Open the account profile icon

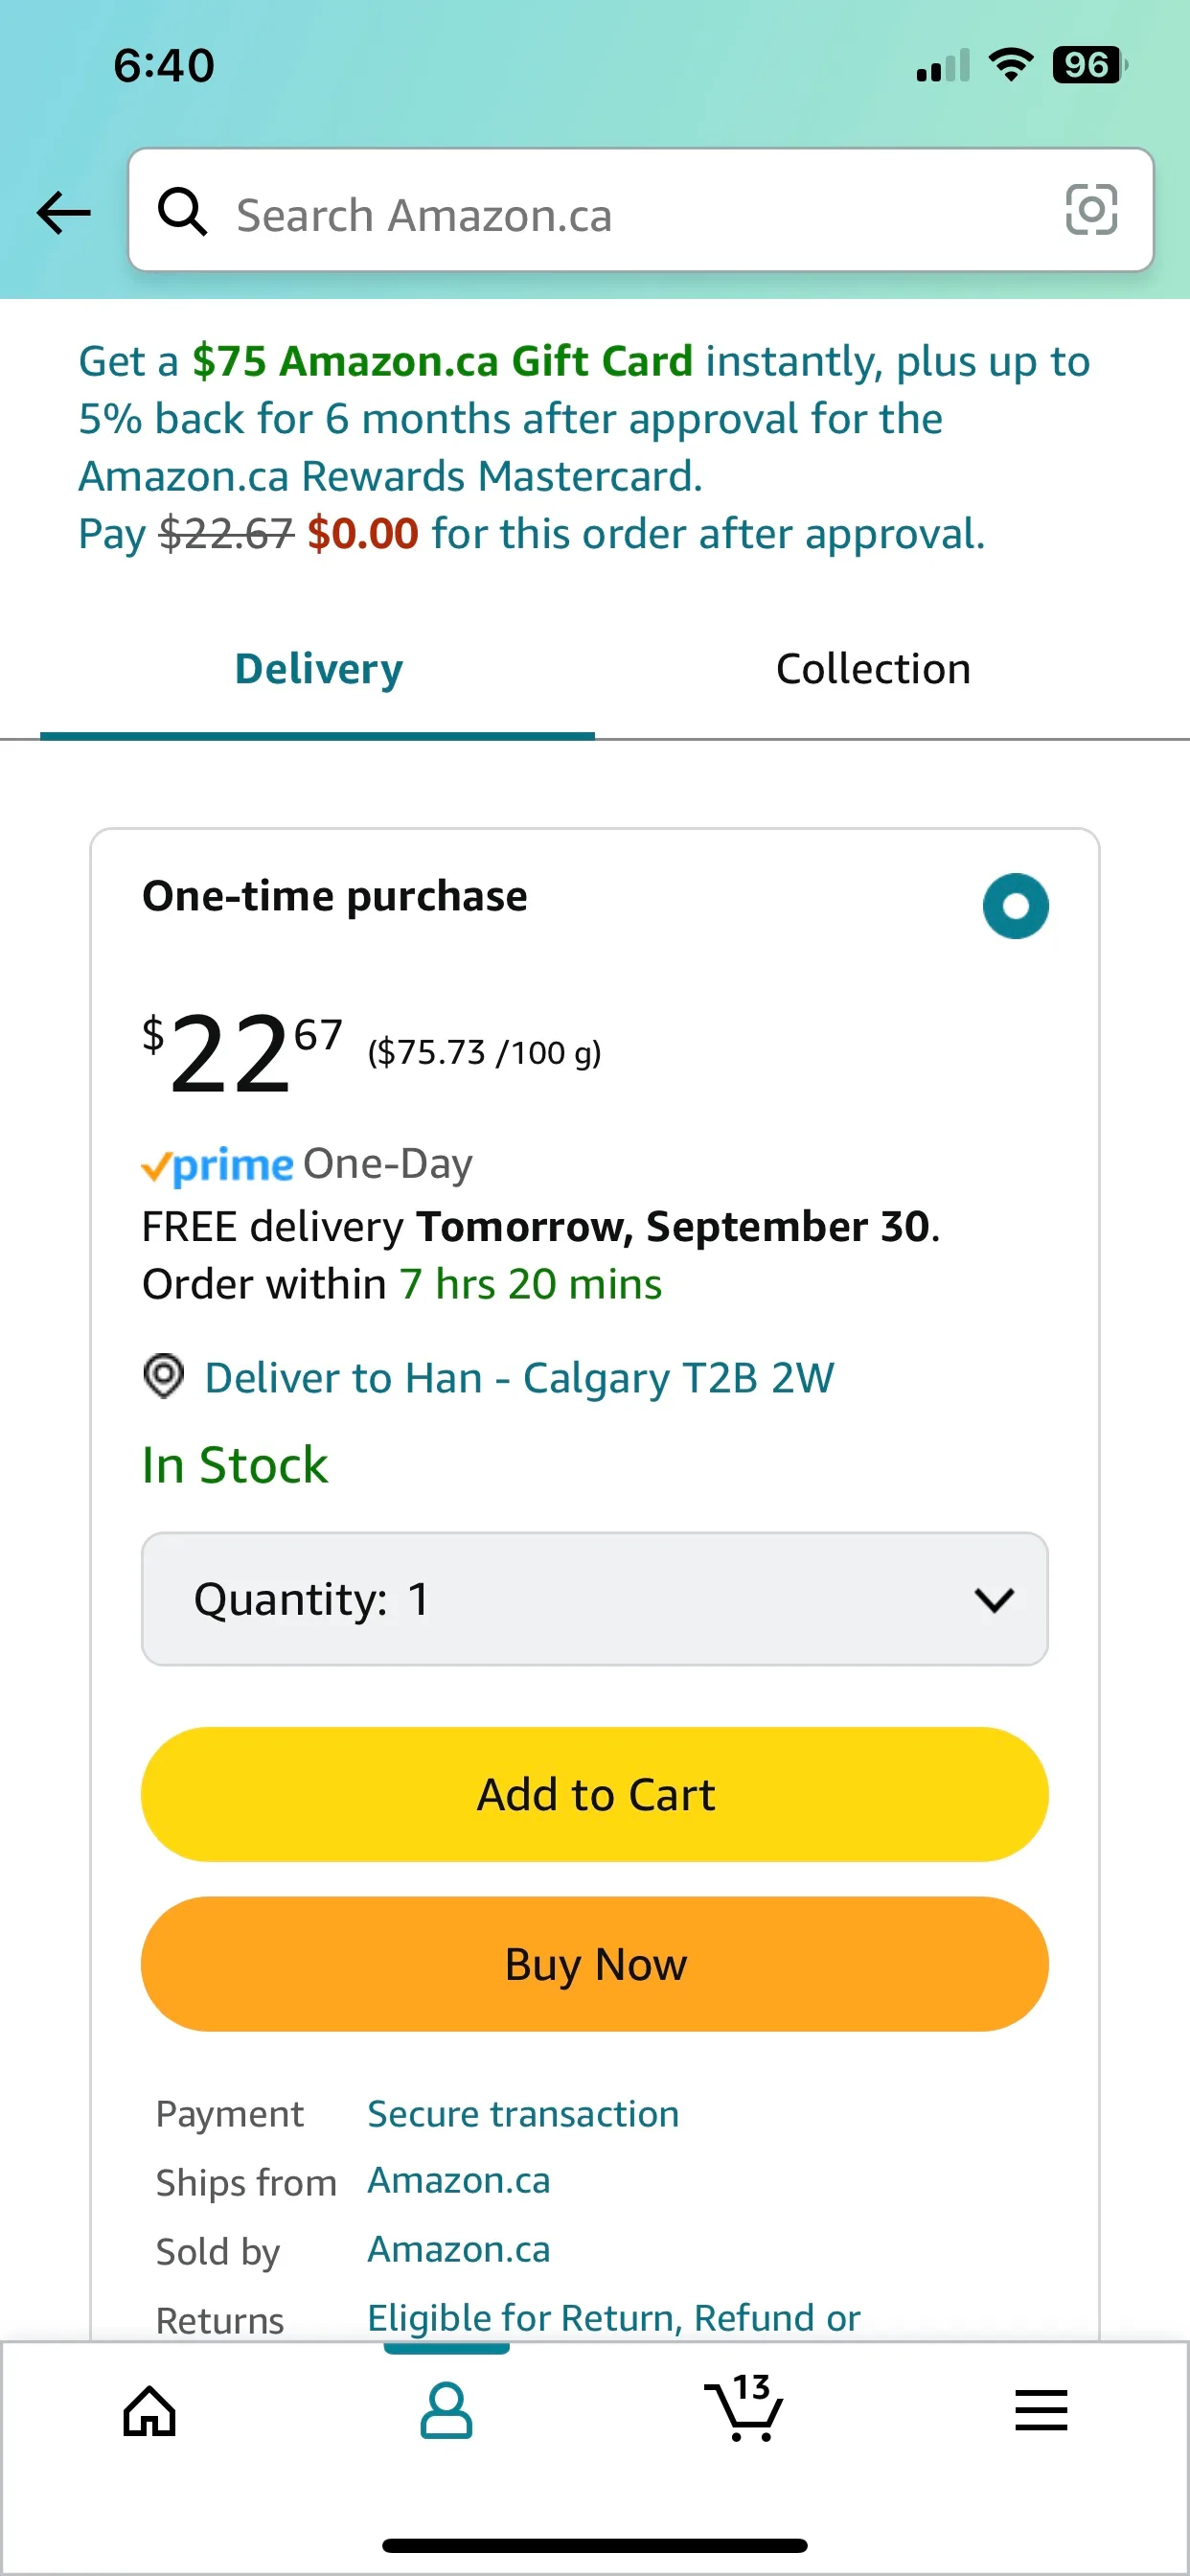[446, 2411]
